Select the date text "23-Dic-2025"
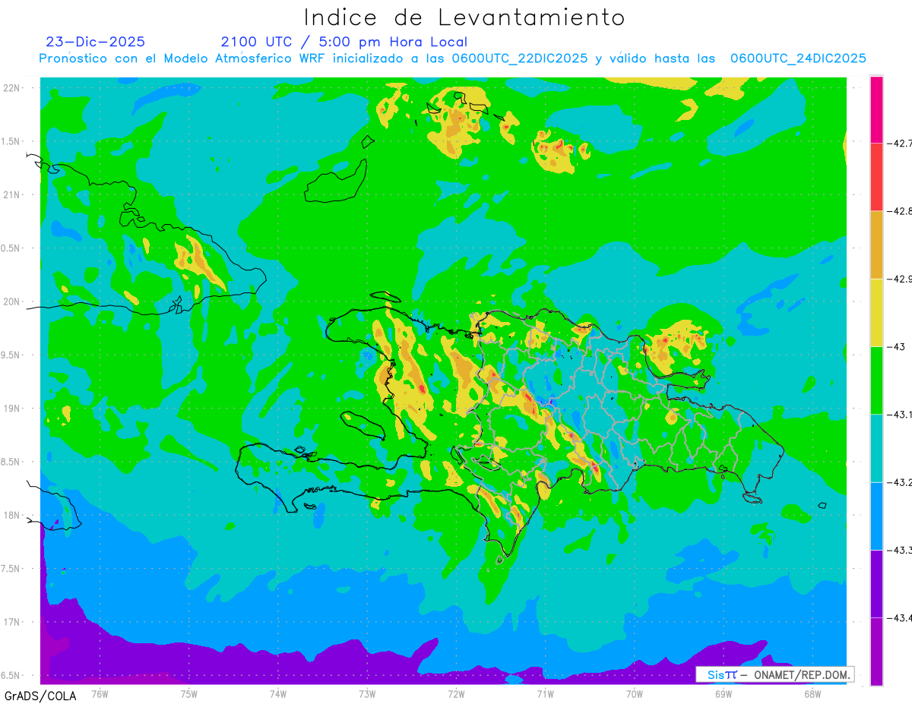The height and width of the screenshot is (704, 912). (x=95, y=42)
